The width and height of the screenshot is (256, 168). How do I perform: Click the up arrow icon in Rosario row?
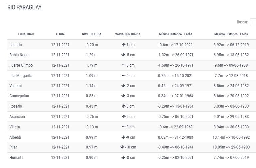tap(123, 106)
